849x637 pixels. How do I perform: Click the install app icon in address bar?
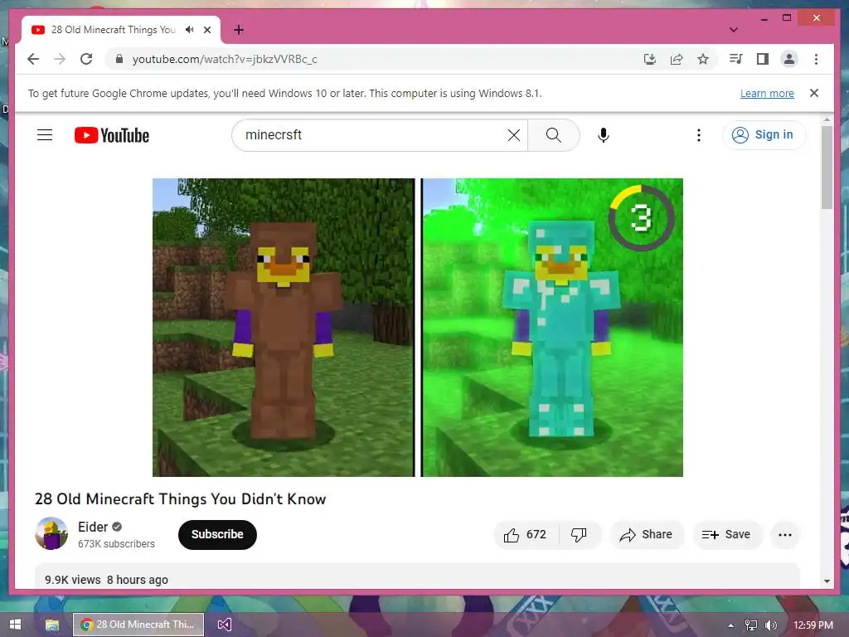click(x=650, y=59)
